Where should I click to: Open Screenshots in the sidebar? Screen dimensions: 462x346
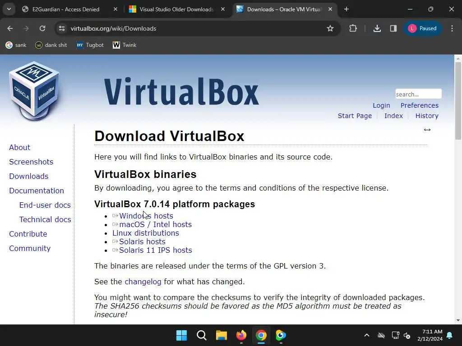pos(31,162)
